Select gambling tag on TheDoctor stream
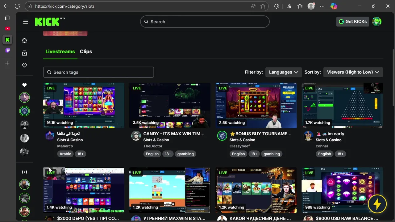The width and height of the screenshot is (395, 222). (185, 154)
